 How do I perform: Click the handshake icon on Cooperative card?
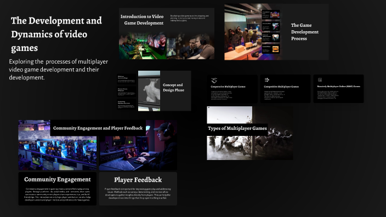(214, 80)
